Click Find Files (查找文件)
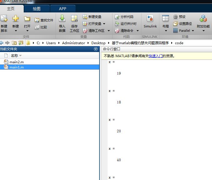This screenshot has height=180, width=212. [44, 20]
